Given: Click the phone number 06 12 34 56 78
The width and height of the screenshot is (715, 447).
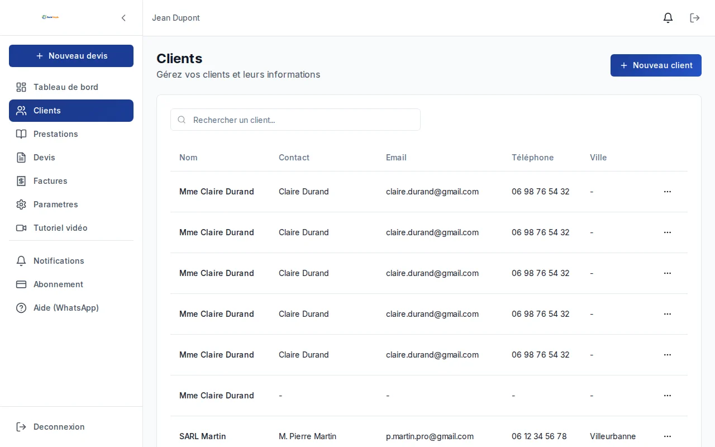Looking at the screenshot, I should point(539,436).
